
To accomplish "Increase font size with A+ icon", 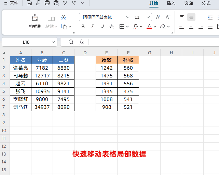I will pos(159,17).
